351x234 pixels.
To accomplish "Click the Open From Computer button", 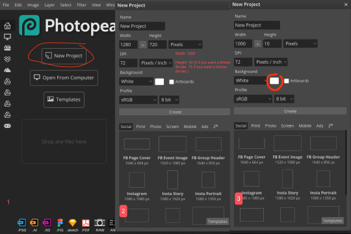I will tap(64, 78).
